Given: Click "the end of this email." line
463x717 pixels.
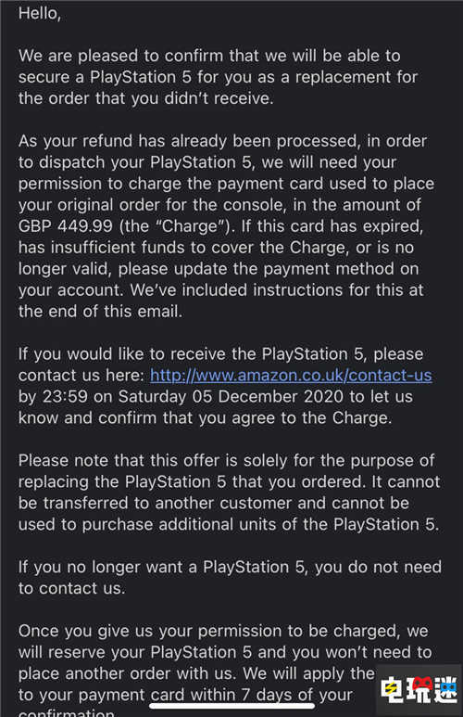Looking at the screenshot, I should point(100,312).
